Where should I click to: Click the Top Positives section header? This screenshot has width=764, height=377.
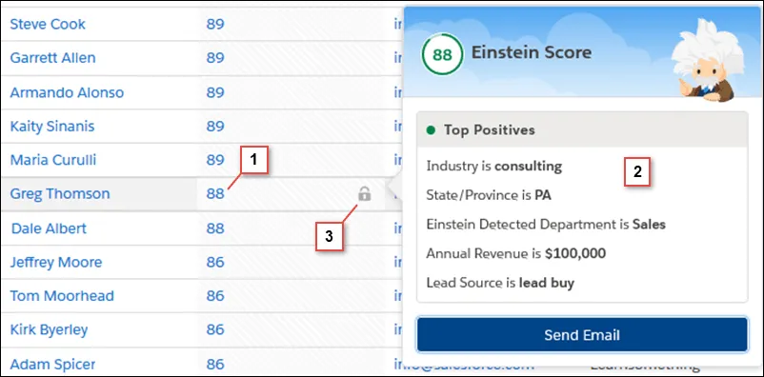point(582,130)
